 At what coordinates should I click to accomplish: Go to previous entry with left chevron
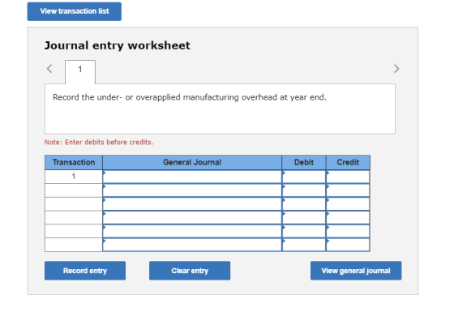[x=49, y=69]
